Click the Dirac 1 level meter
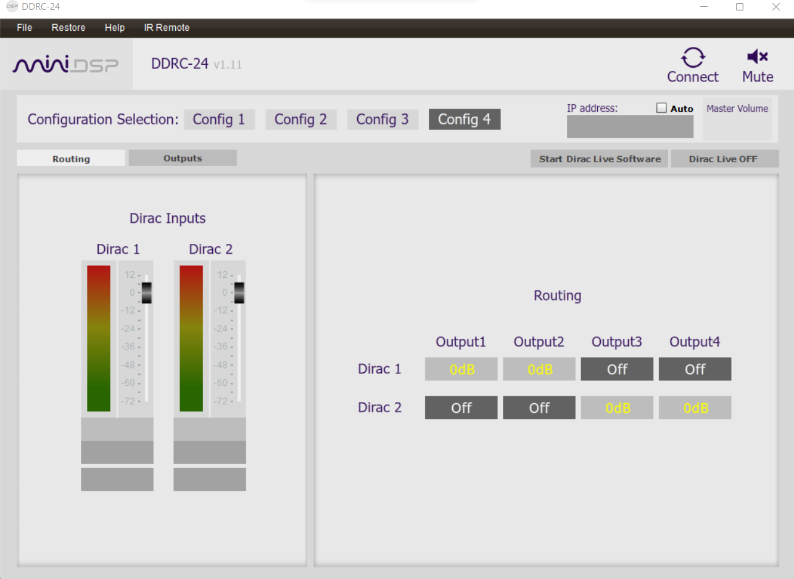Viewport: 794px width, 579px height. point(99,338)
